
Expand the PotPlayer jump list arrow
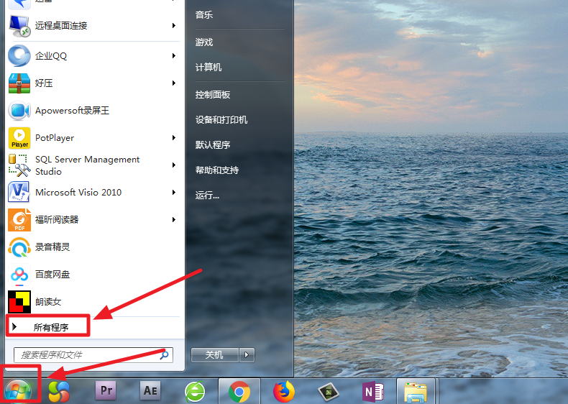(x=174, y=138)
